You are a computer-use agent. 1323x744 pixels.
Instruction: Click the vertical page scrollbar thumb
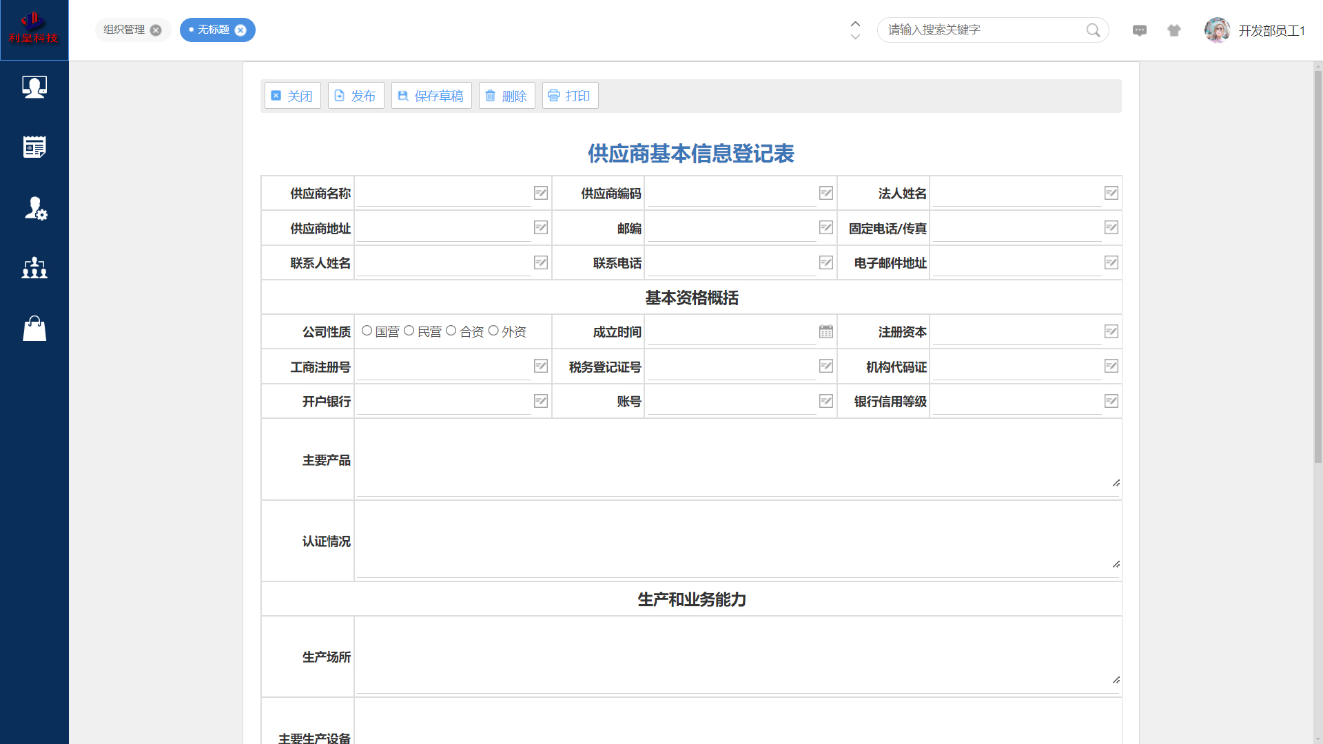(x=1317, y=265)
